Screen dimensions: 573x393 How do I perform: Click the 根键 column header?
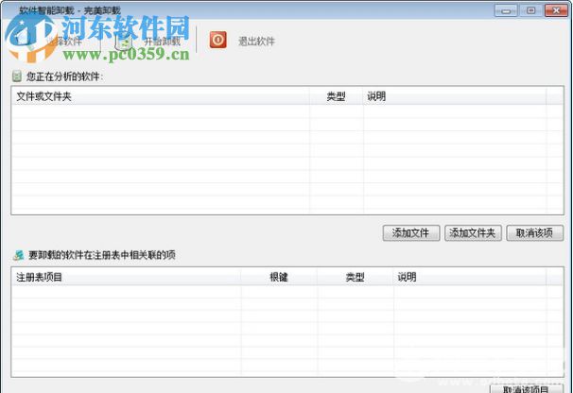click(279, 277)
